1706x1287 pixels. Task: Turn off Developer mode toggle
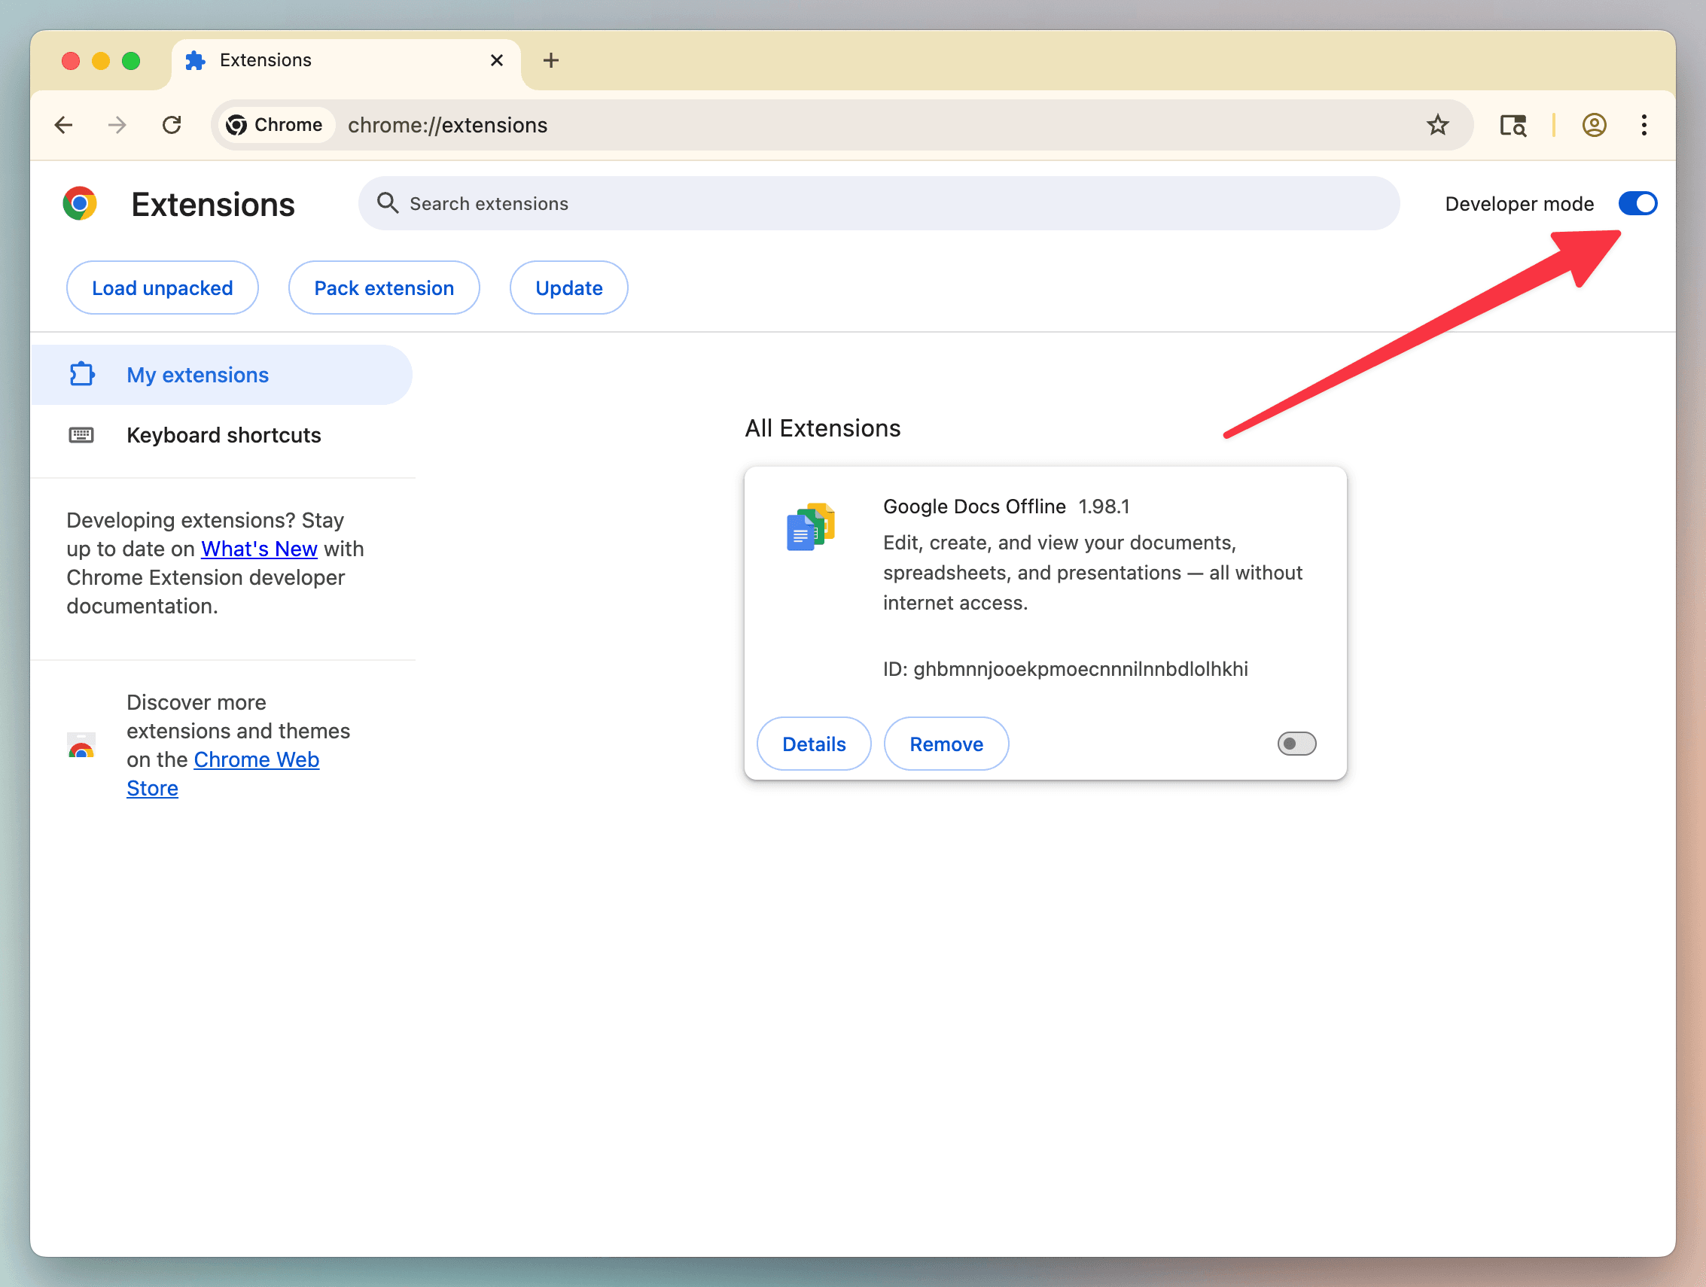click(x=1637, y=203)
